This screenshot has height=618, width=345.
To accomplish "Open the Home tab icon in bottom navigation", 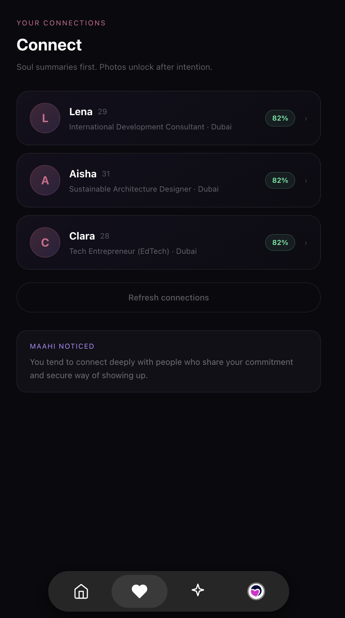I will click(81, 591).
